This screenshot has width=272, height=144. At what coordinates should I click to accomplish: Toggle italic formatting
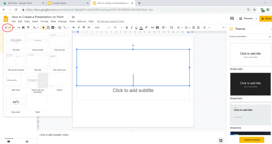pyautogui.click(x=131, y=27)
